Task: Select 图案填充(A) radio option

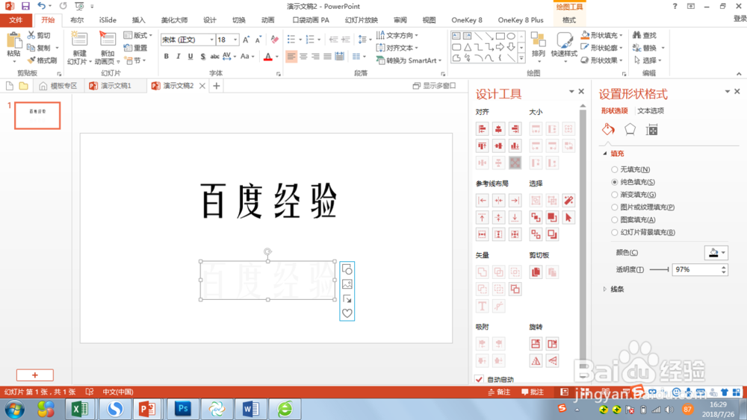Action: (x=615, y=220)
